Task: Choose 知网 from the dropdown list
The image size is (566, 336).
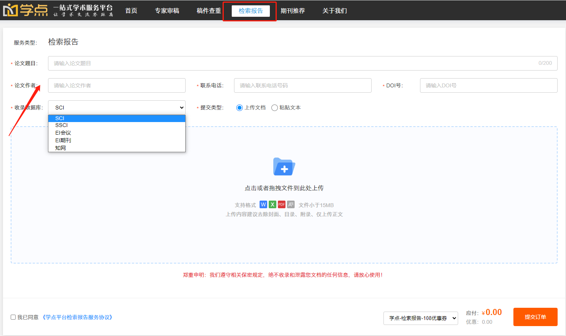Action: click(117, 148)
